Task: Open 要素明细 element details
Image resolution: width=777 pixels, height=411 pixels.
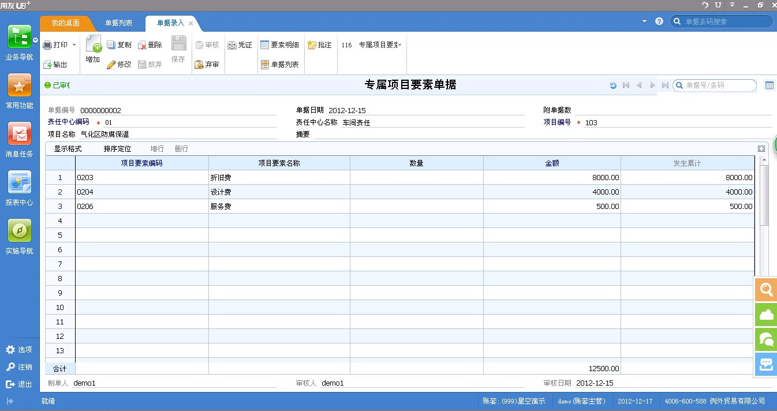Action: 279,45
